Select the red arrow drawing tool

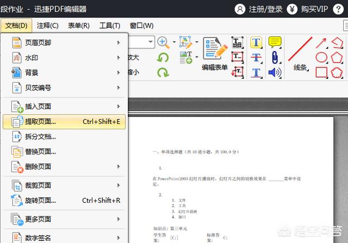click(321, 43)
